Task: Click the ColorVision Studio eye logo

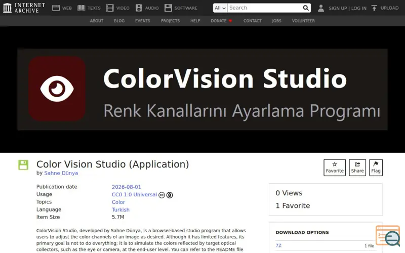Action: point(57,89)
